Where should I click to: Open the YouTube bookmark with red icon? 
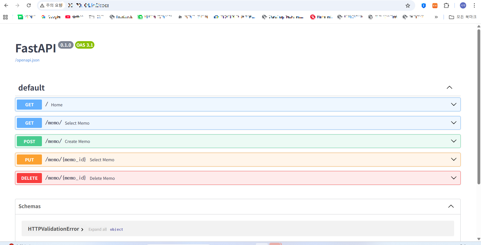click(74, 17)
